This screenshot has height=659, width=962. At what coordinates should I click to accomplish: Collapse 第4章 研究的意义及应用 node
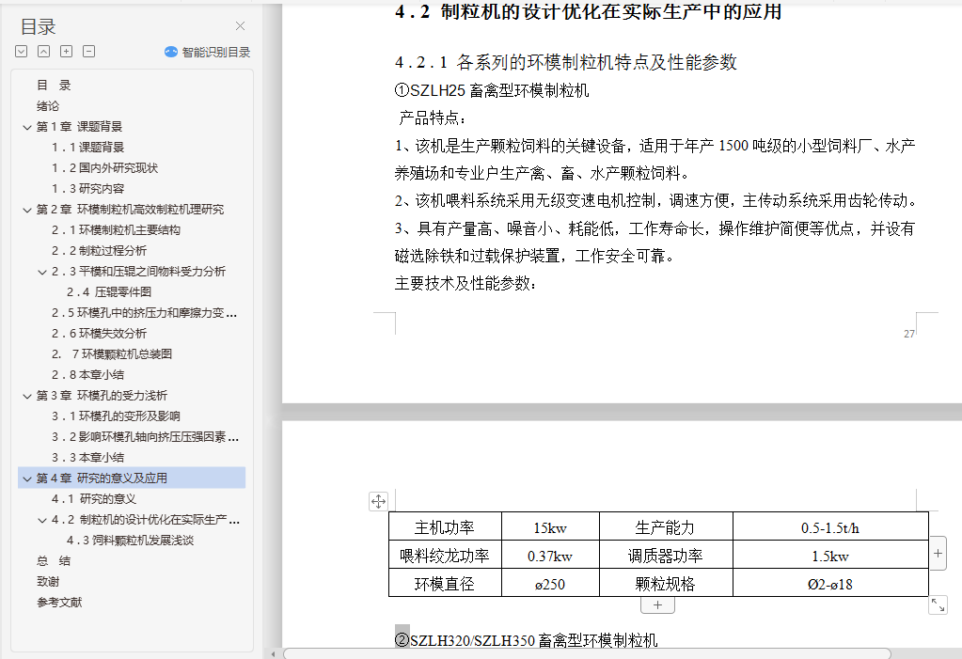27,479
